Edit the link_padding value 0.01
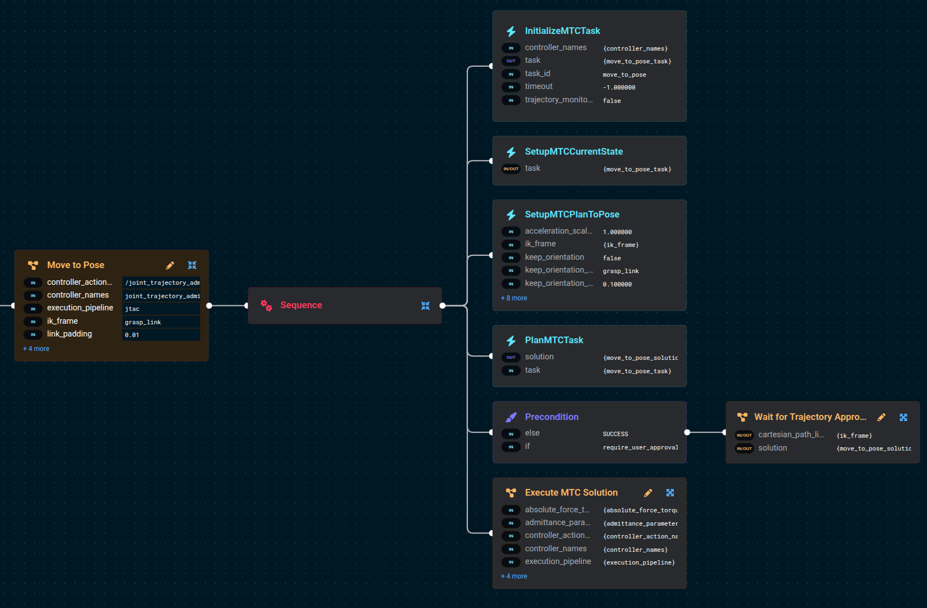The width and height of the screenshot is (927, 608). [x=161, y=335]
